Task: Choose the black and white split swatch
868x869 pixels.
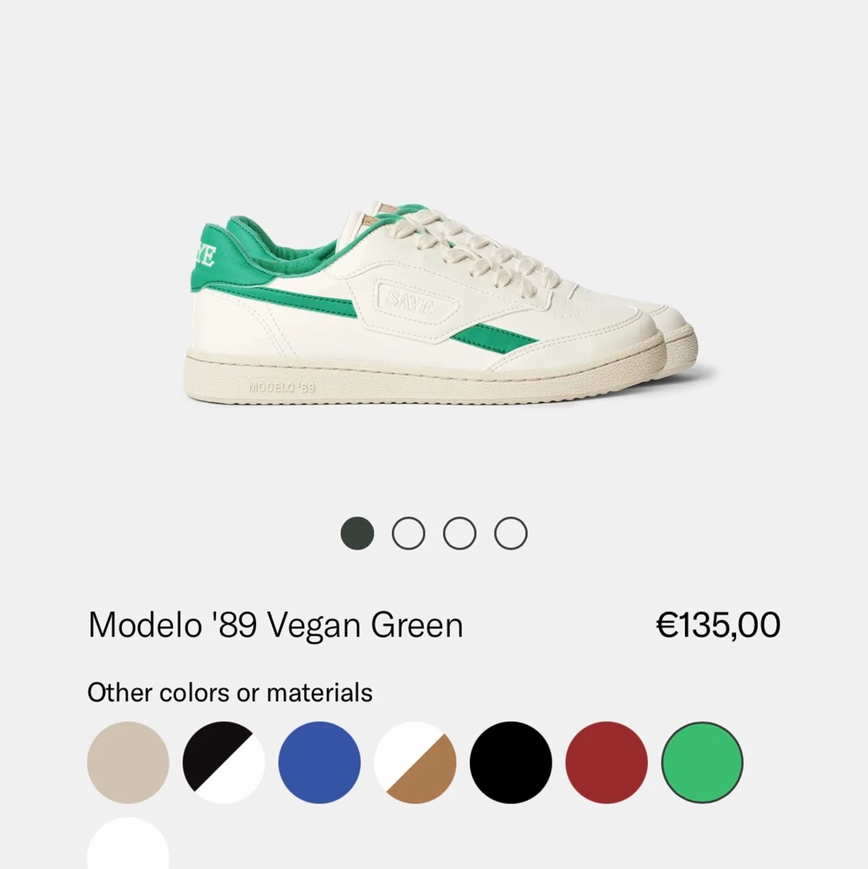Action: pos(224,762)
